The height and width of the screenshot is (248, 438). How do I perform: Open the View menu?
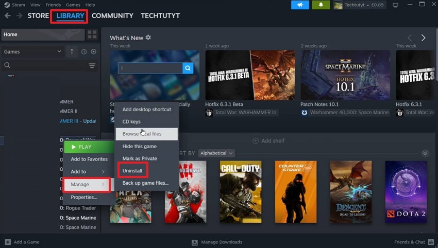pos(35,5)
